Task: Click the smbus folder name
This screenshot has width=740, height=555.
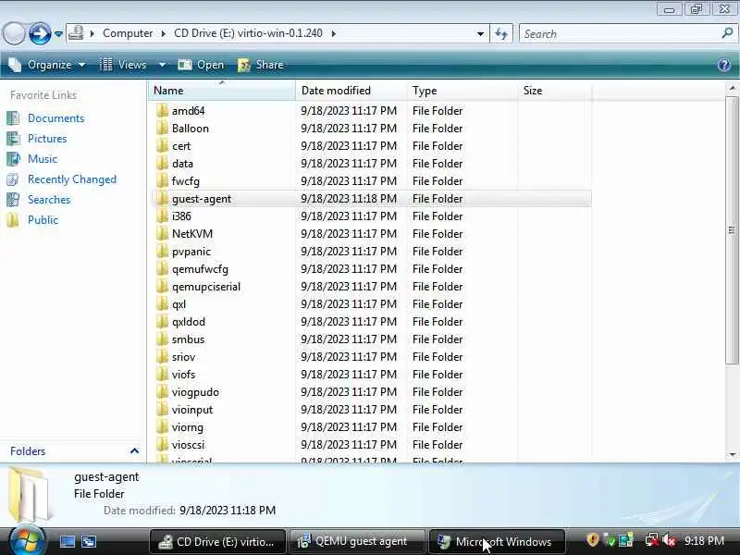Action: pyautogui.click(x=189, y=339)
